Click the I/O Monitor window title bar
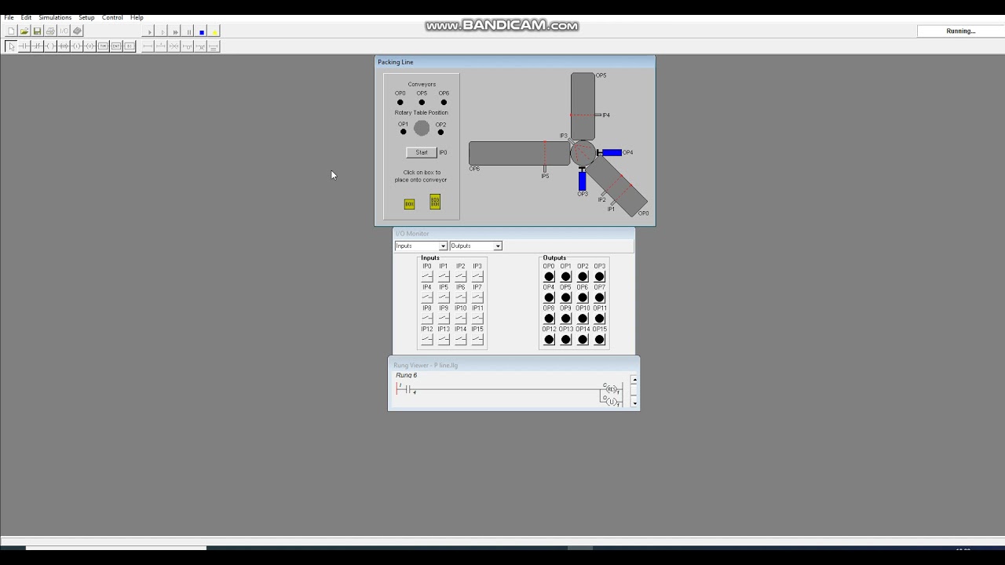 (x=513, y=233)
